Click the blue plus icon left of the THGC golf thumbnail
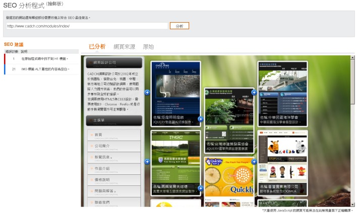The height and width of the screenshot is (216, 358). coord(147,161)
